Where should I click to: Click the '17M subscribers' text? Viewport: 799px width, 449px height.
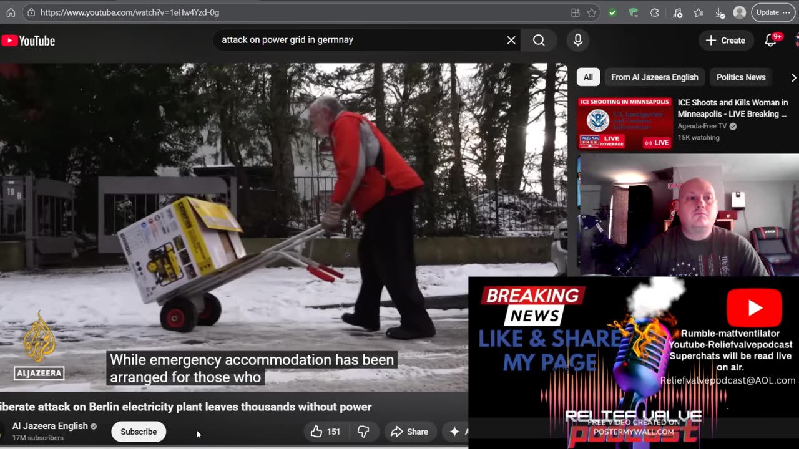(38, 438)
